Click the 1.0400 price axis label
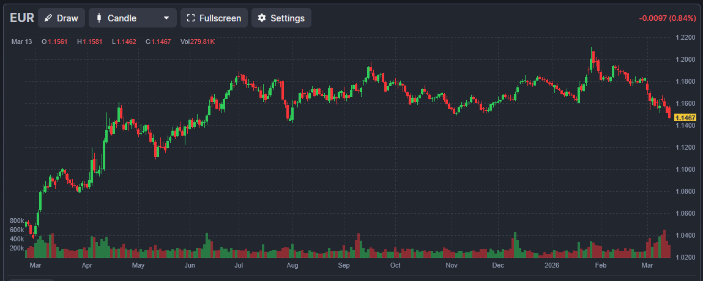 685,235
